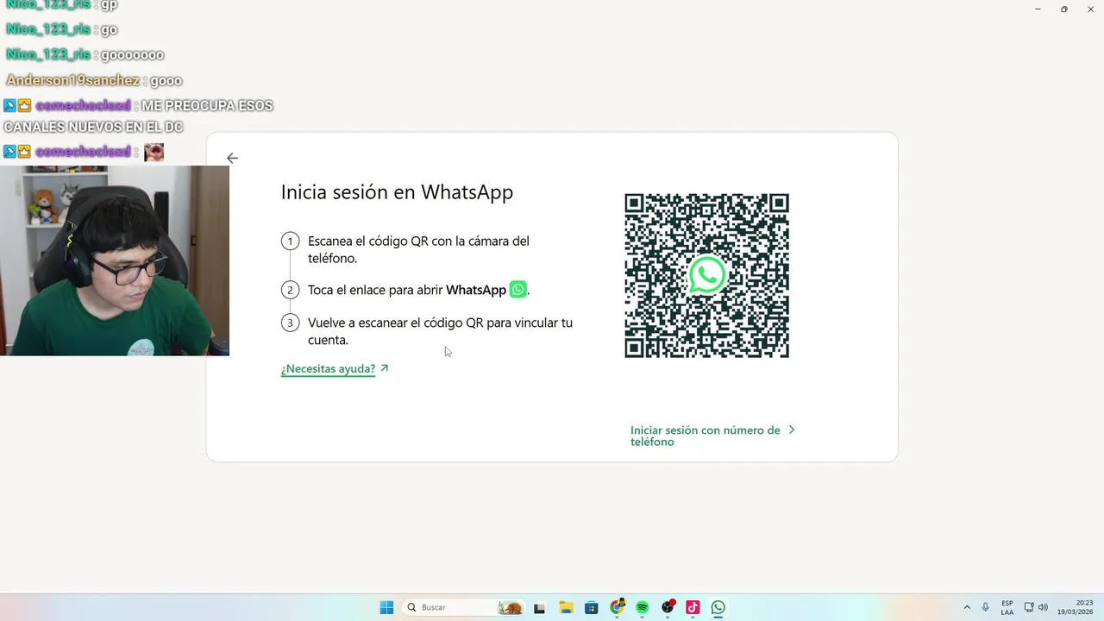This screenshot has height=621, width=1104.
Task: Minimize the WhatsApp window
Action: (1038, 9)
